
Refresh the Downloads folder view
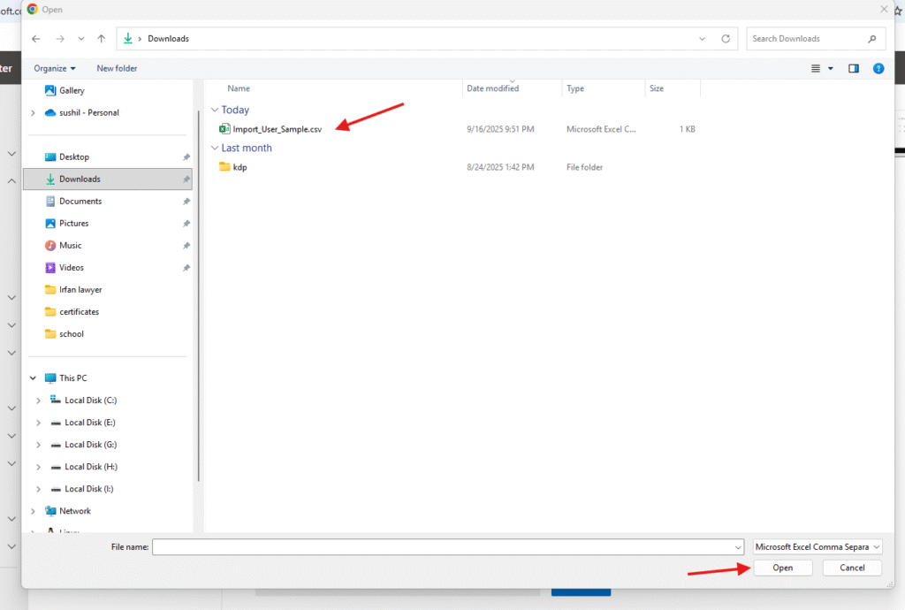(x=726, y=39)
